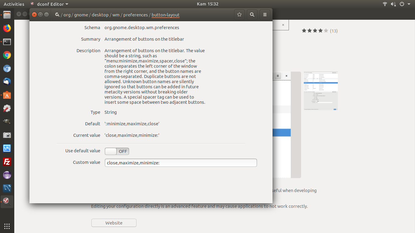Open the hamburger menu in dconf Editor
Image resolution: width=415 pixels, height=233 pixels.
[265, 15]
